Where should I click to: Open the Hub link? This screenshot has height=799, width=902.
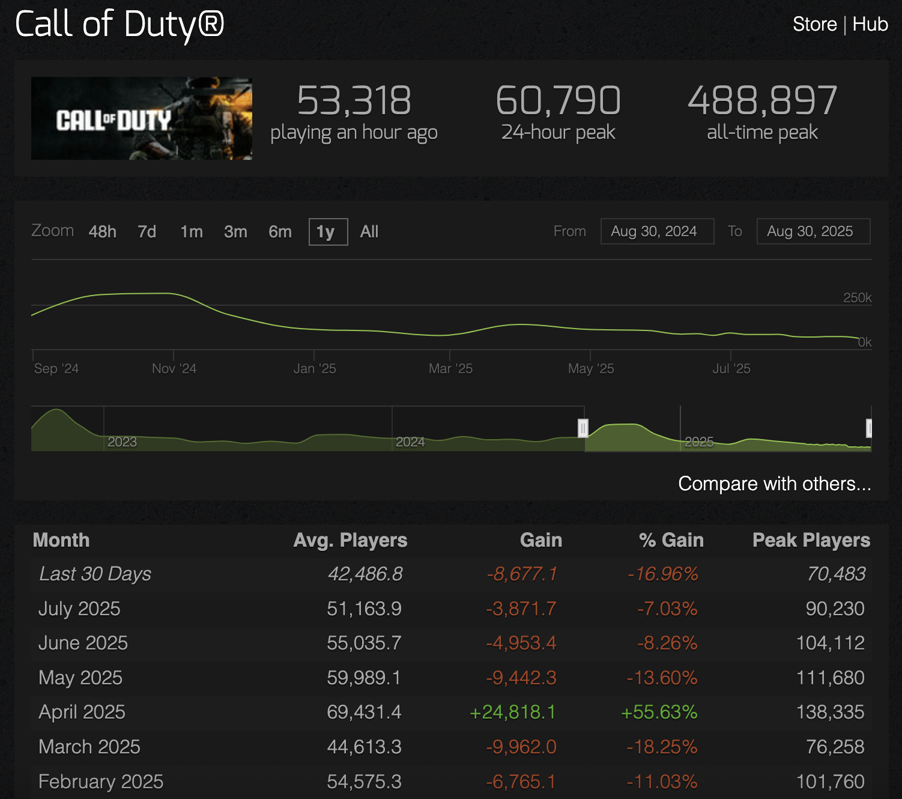(x=870, y=24)
